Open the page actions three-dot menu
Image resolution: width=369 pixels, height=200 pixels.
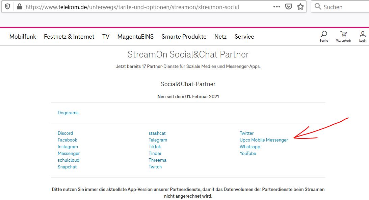pyautogui.click(x=276, y=7)
